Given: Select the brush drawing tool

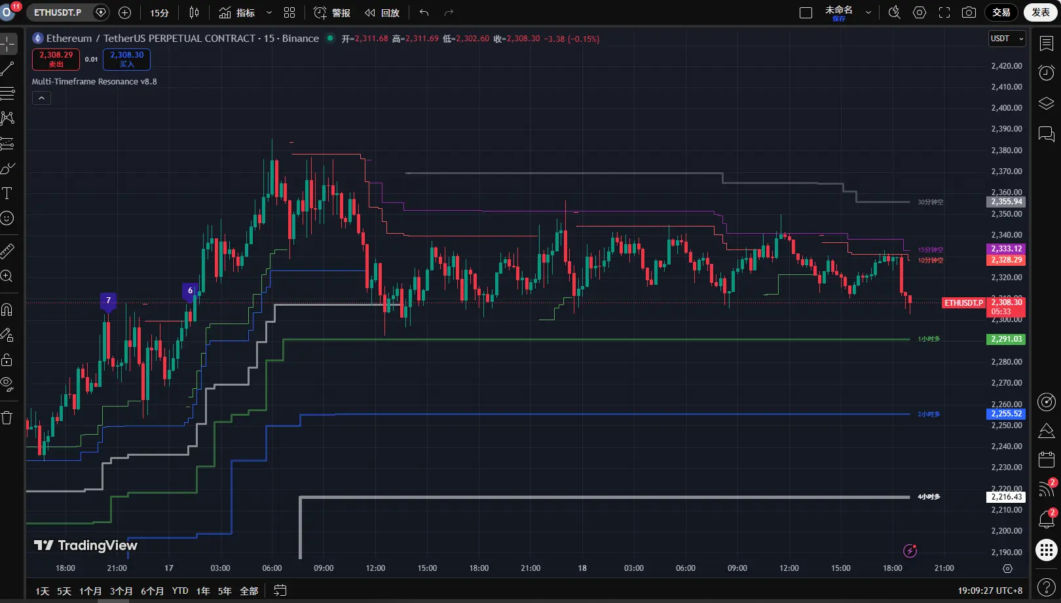Looking at the screenshot, I should (8, 168).
